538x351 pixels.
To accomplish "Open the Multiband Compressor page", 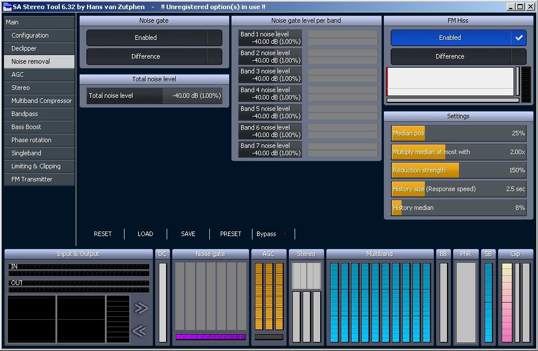I will click(x=39, y=101).
